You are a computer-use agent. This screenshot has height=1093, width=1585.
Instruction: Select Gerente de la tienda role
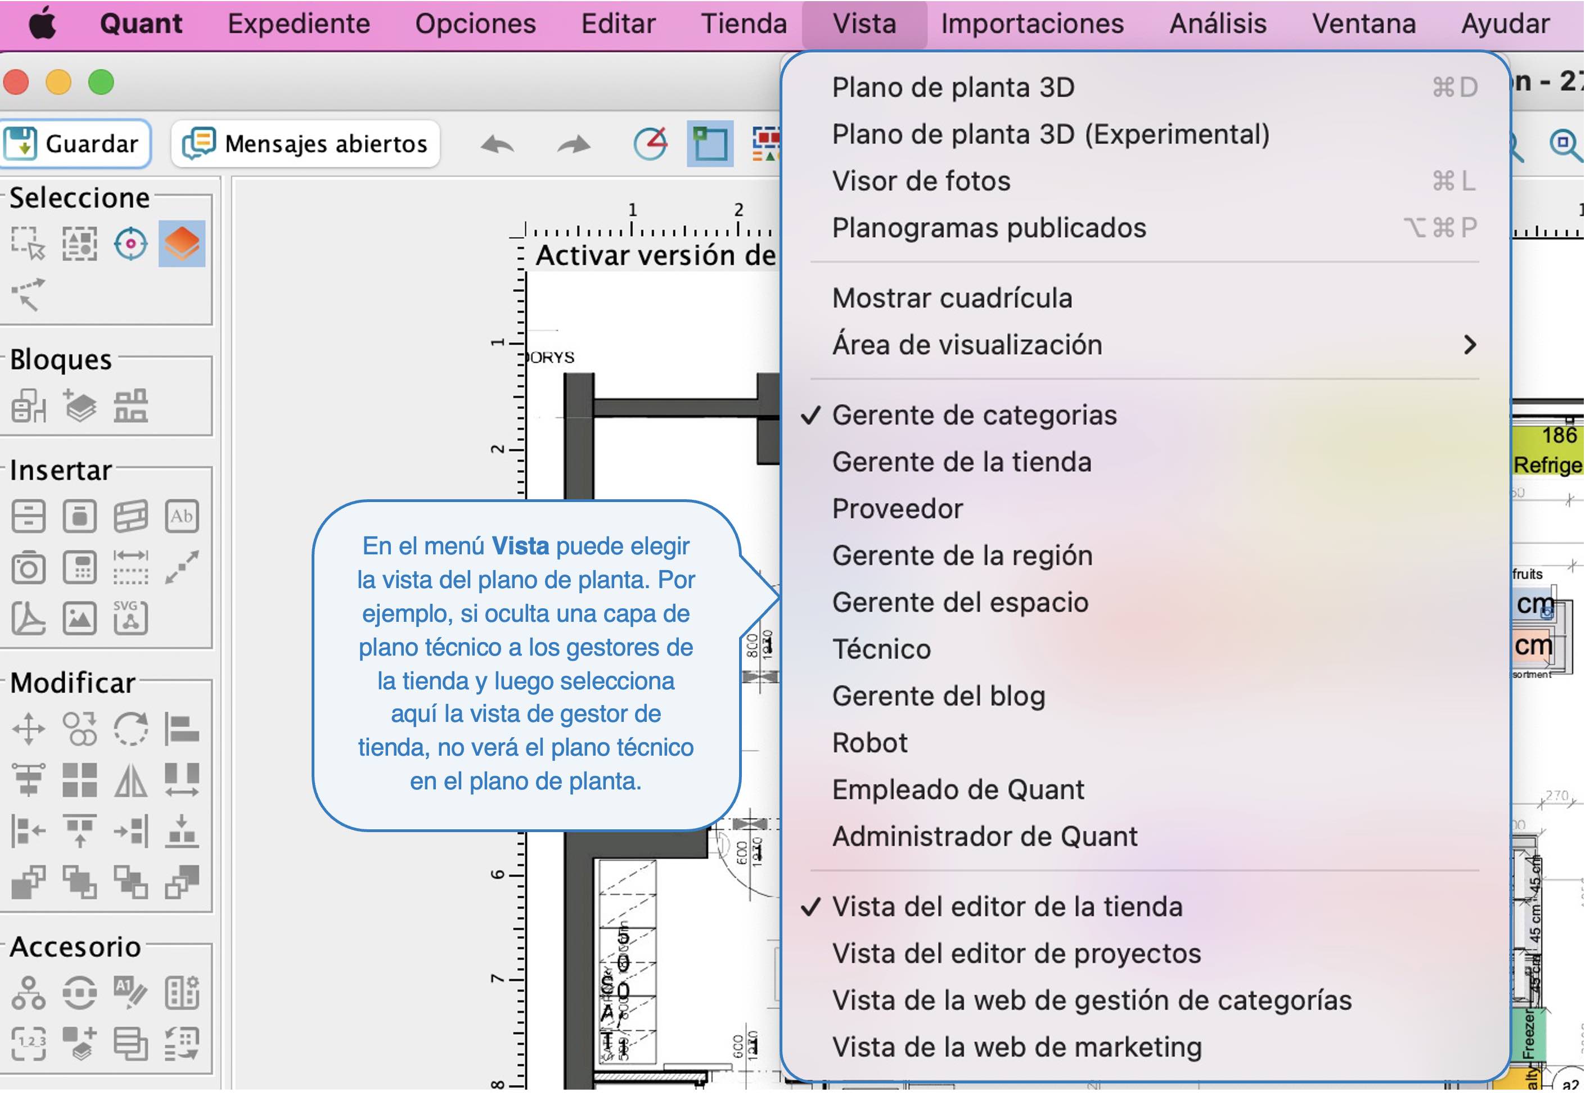tap(1145, 462)
